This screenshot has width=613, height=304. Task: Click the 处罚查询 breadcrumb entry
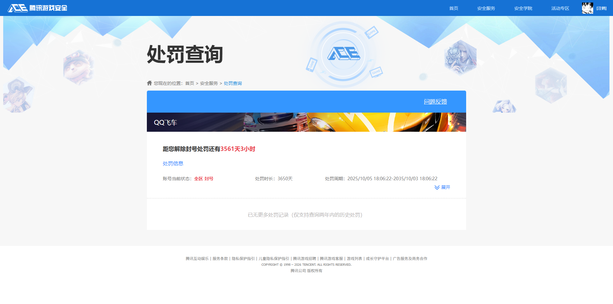232,83
